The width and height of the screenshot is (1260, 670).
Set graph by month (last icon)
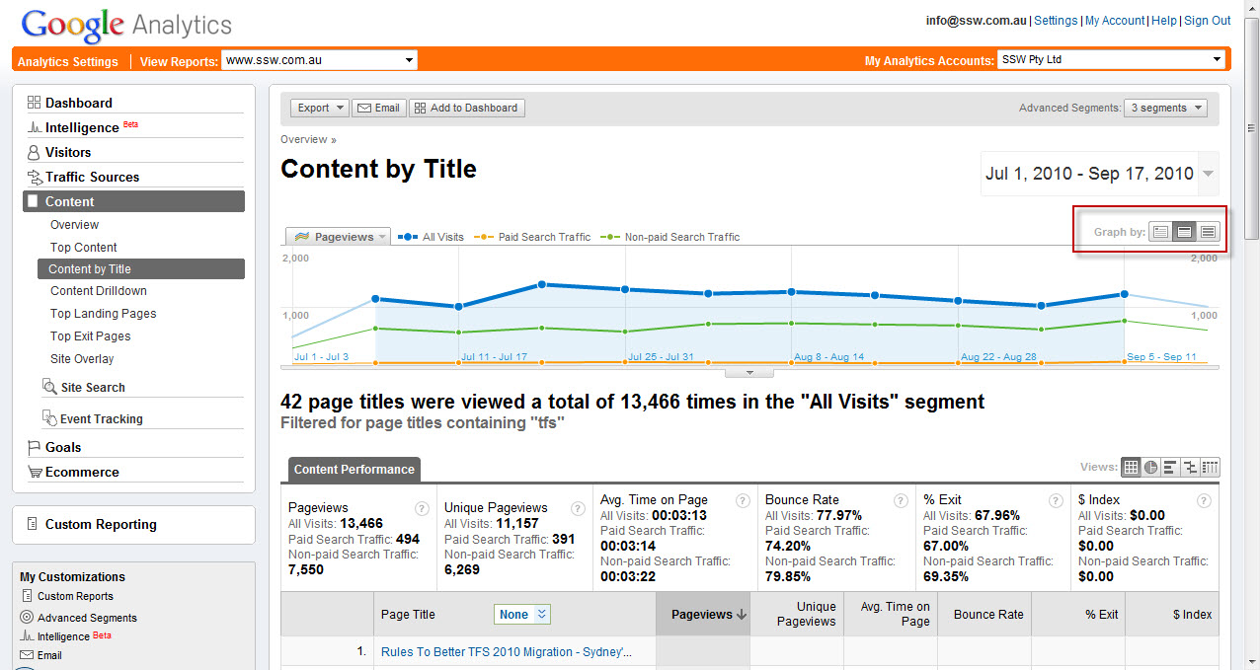pos(1208,232)
